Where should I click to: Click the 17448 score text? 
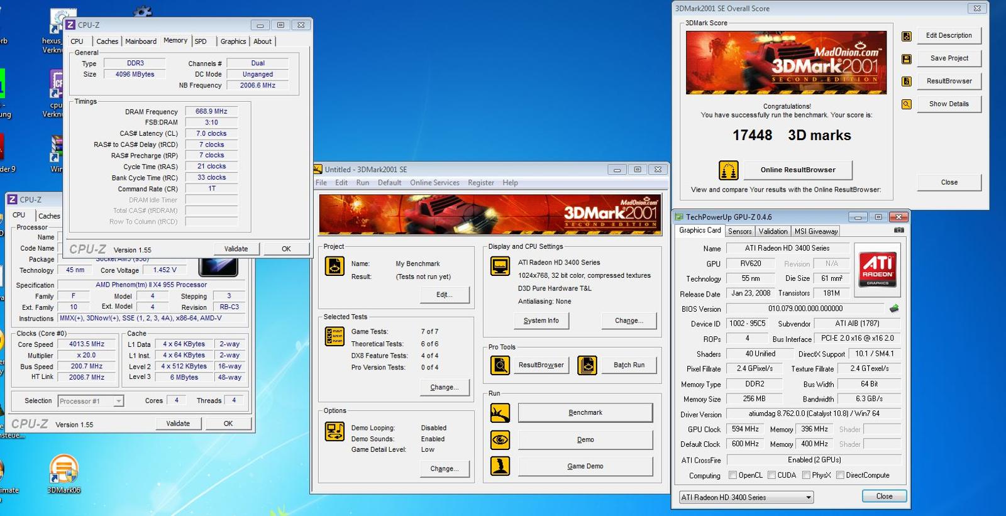point(752,135)
